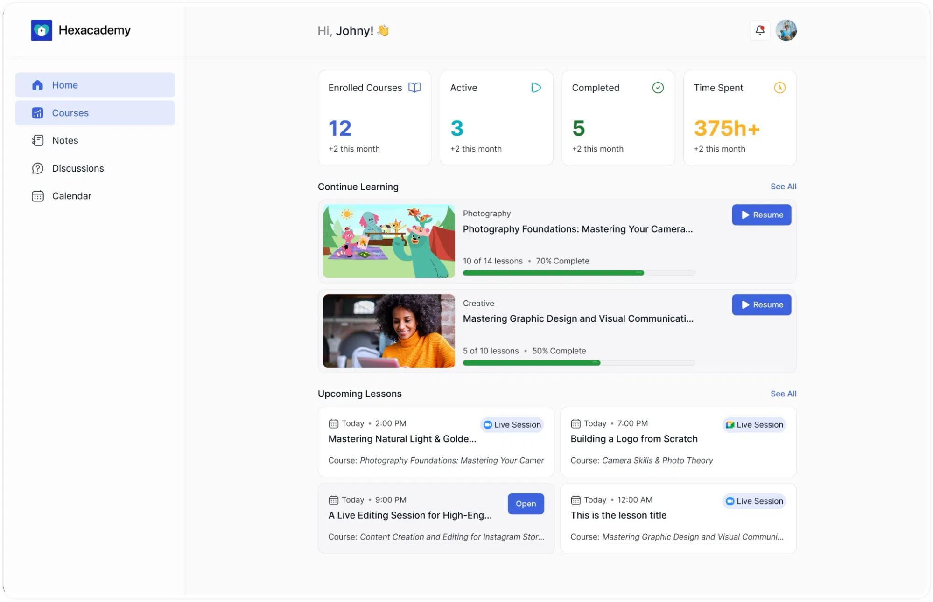Screen dimensions: 933x602
Task: Select Home in the sidebar
Action: coord(95,85)
